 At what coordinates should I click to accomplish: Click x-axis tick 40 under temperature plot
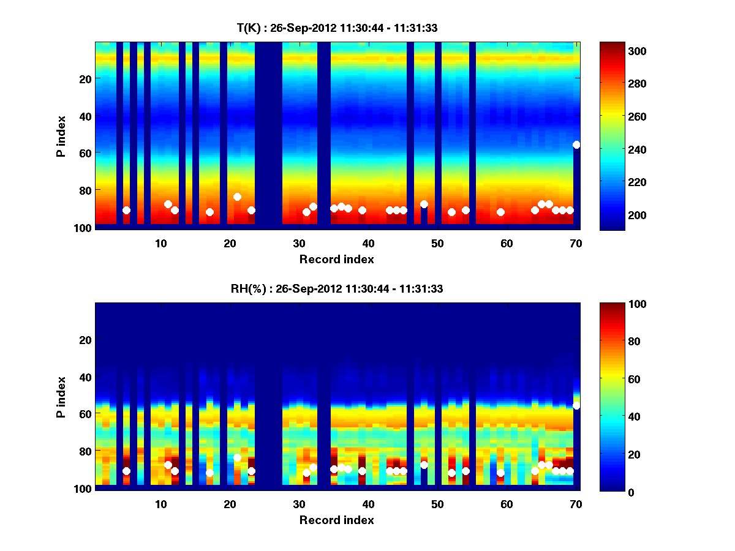(x=368, y=243)
